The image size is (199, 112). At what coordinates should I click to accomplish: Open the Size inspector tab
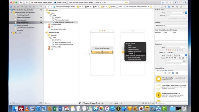coord(177,7)
